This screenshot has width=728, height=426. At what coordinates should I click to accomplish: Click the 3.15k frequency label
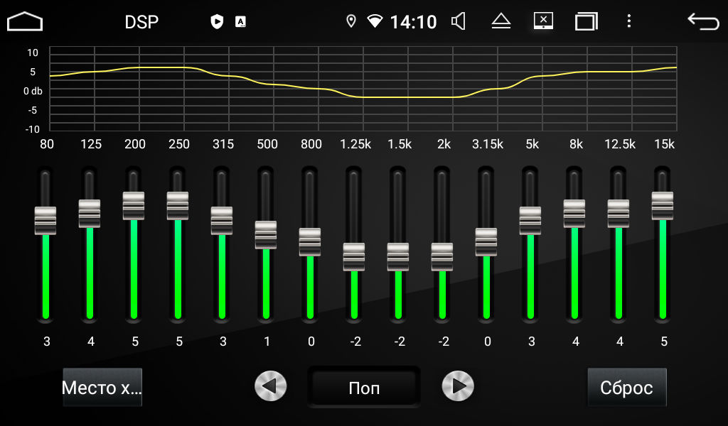pos(488,144)
